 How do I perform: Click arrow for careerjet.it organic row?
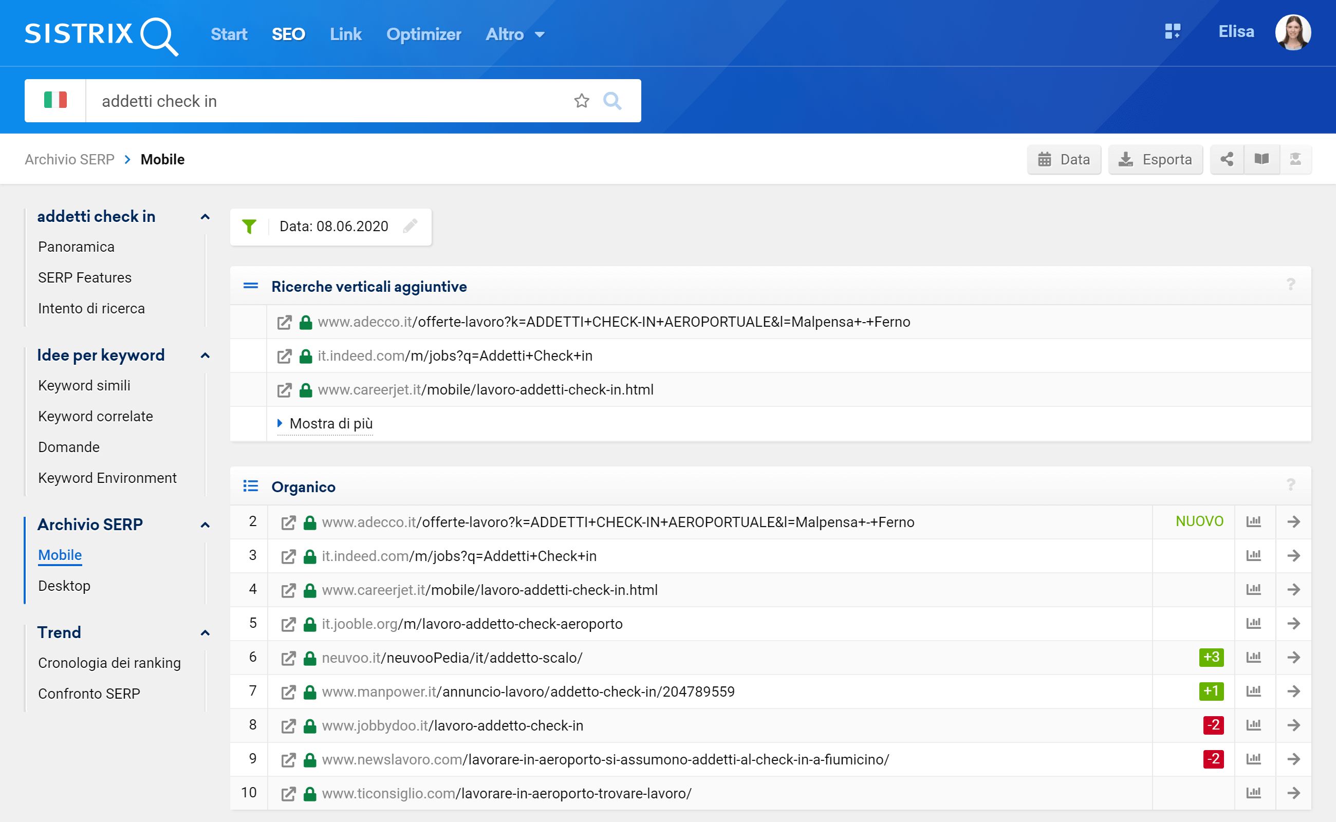(x=1293, y=589)
